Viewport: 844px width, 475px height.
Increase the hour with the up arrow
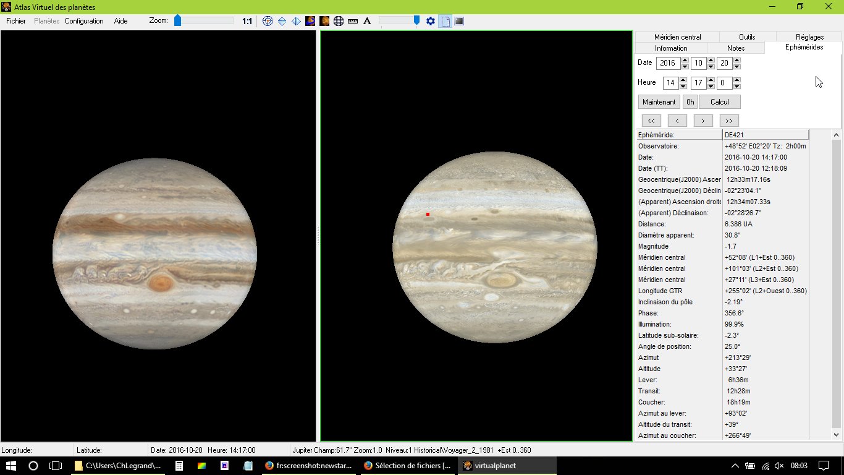pyautogui.click(x=683, y=80)
